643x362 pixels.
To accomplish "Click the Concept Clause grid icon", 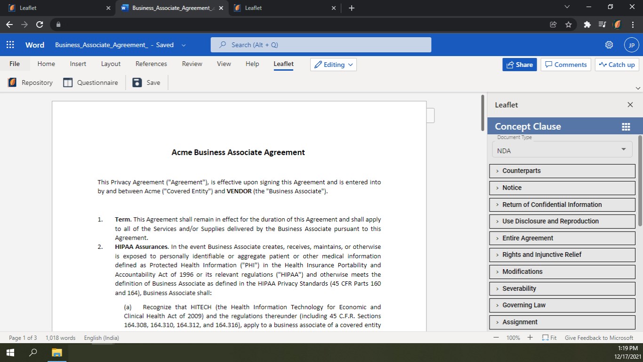I will click(626, 126).
